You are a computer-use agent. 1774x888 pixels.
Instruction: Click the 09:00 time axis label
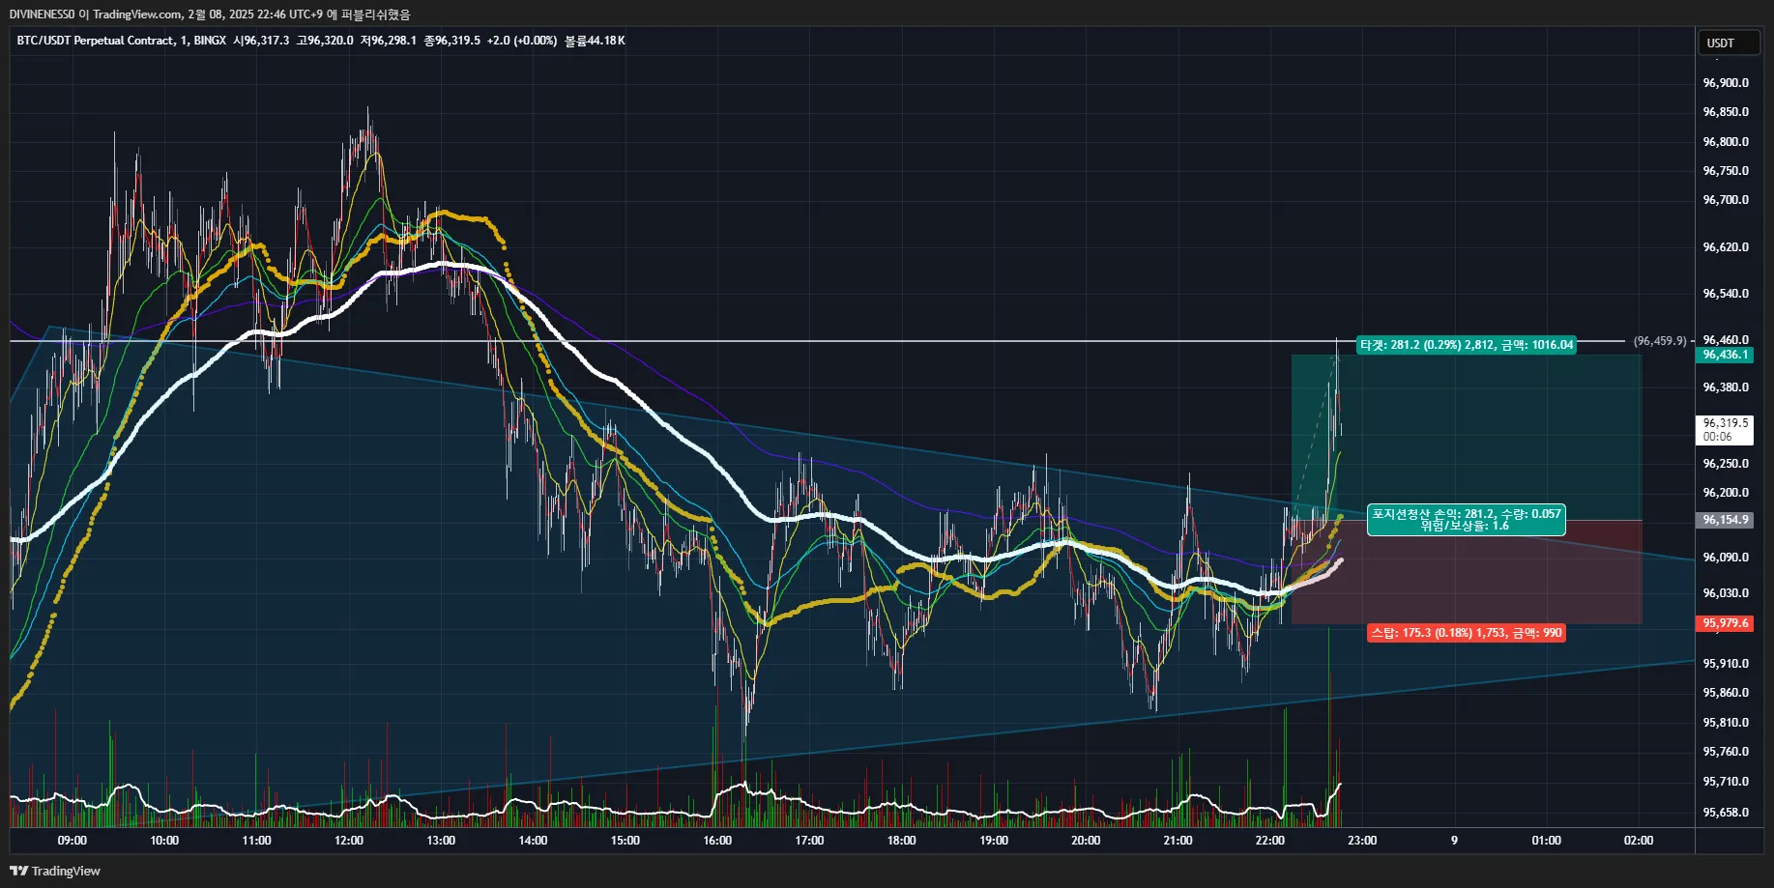pos(73,841)
